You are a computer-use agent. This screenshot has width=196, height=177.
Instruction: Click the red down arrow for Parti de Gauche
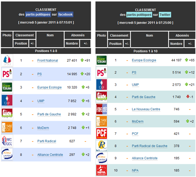click(x=188, y=97)
